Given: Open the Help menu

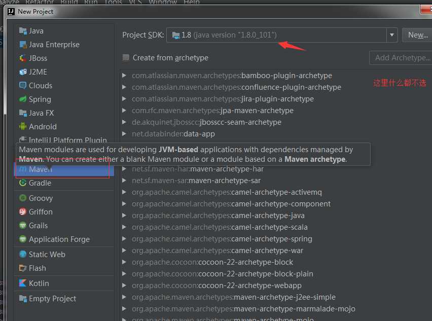Looking at the screenshot, I should (x=191, y=2).
